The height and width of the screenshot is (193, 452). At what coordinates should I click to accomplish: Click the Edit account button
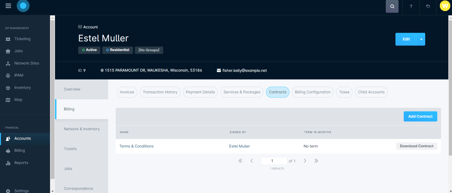coord(406,39)
